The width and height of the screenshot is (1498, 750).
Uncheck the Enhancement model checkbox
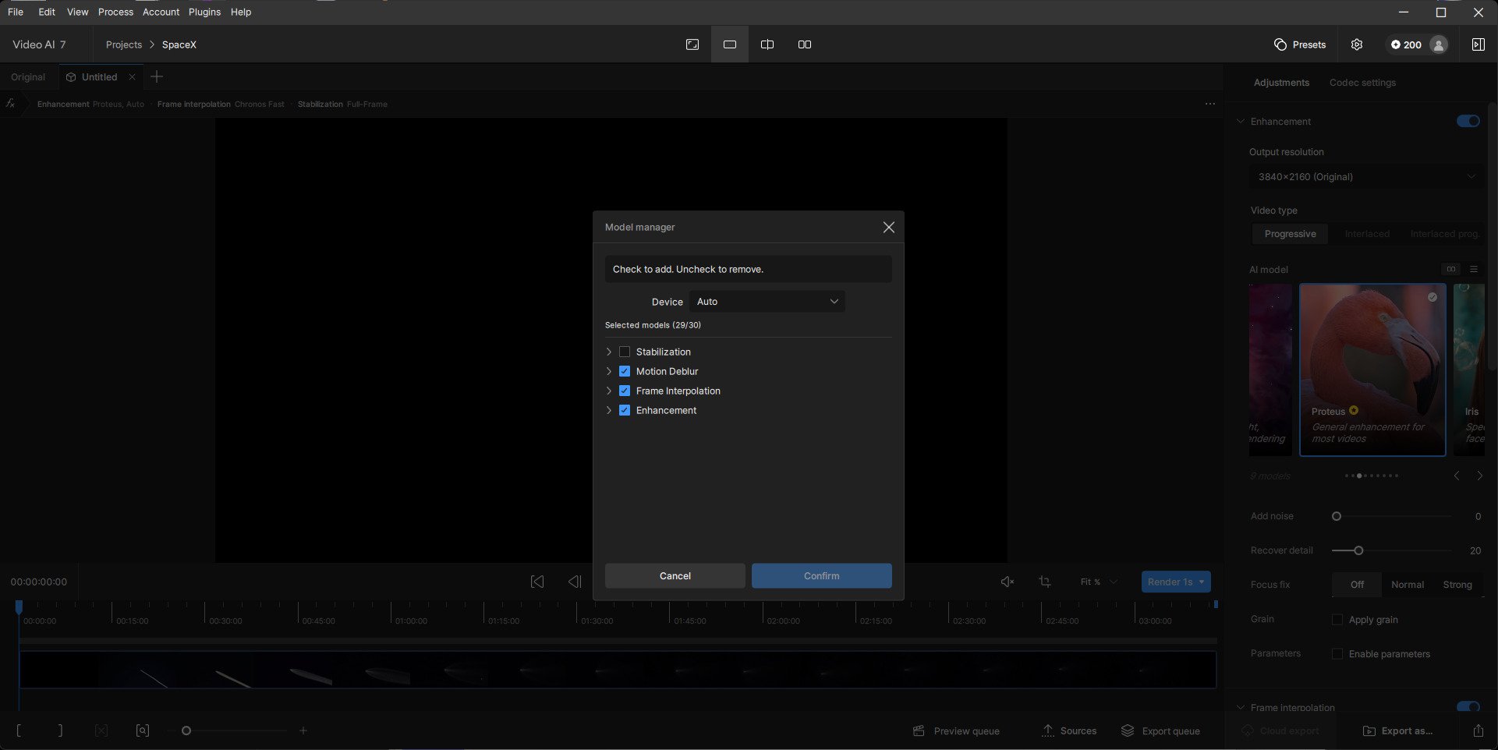click(x=625, y=410)
